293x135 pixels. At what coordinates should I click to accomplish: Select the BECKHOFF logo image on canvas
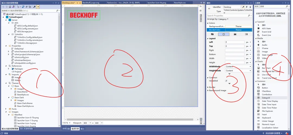coord(84,15)
